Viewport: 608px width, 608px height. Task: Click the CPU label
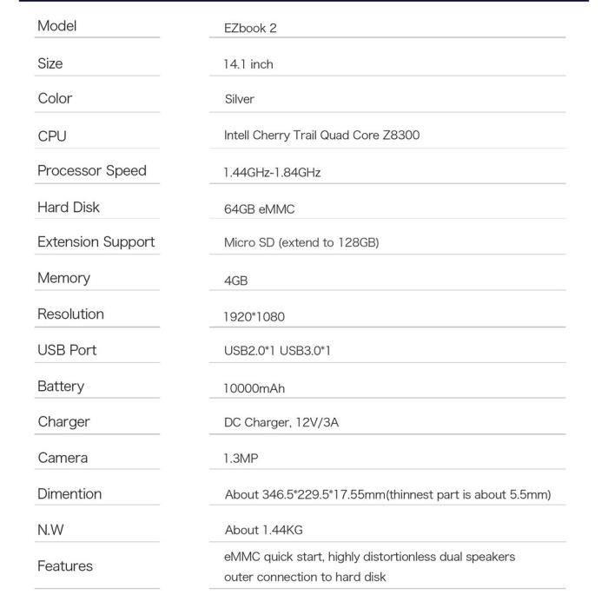(x=52, y=135)
